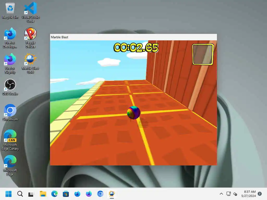The image size is (267, 200).
Task: Switch to Marble Blast taskbar icon
Action: click(x=112, y=194)
